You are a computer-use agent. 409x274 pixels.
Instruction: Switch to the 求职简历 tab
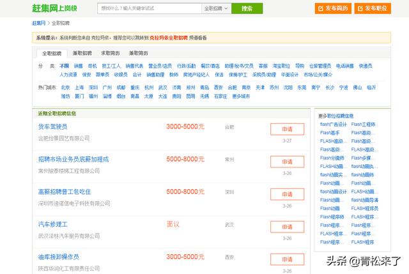point(111,53)
